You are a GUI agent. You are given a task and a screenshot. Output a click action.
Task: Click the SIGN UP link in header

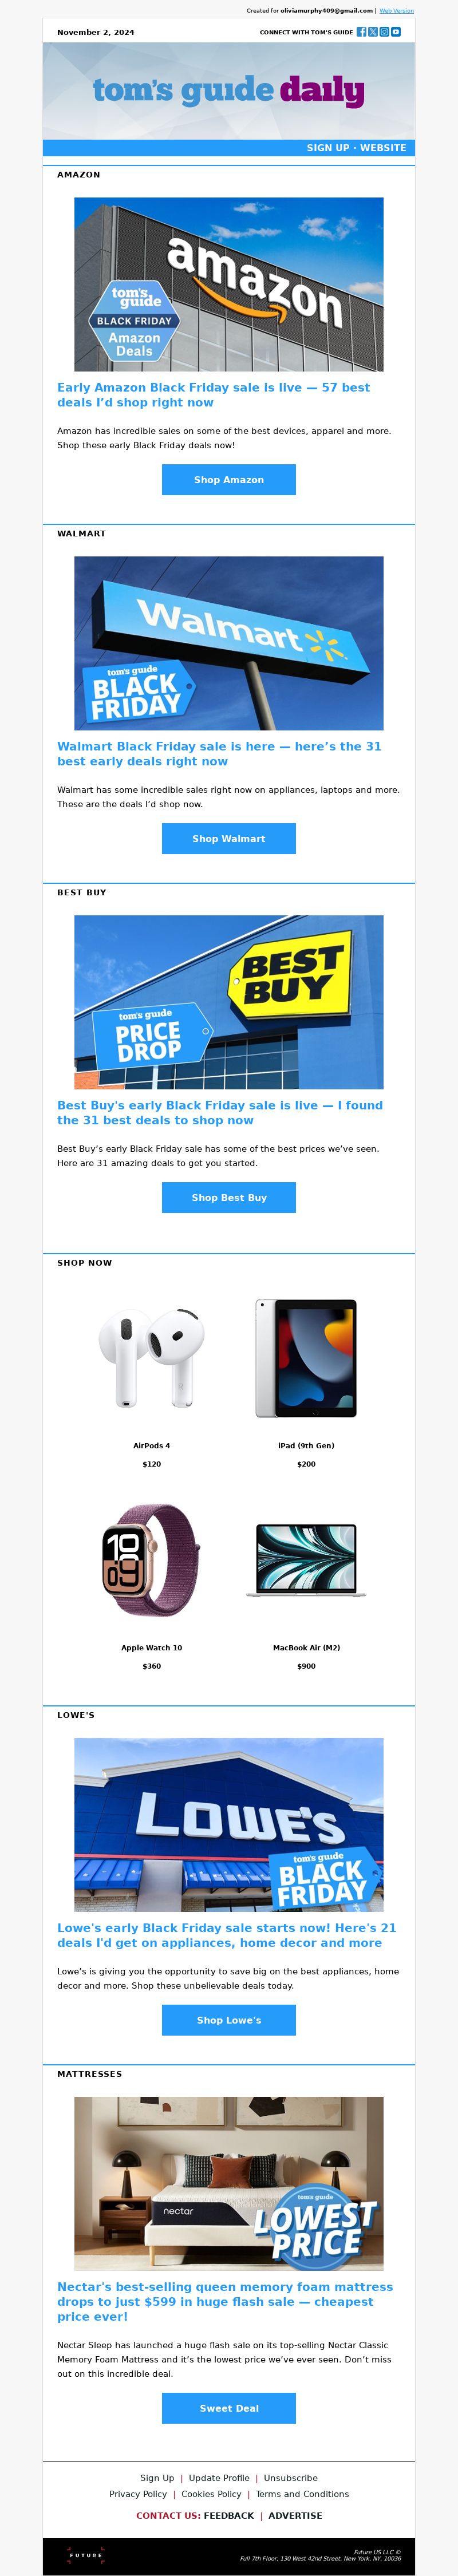click(x=328, y=147)
